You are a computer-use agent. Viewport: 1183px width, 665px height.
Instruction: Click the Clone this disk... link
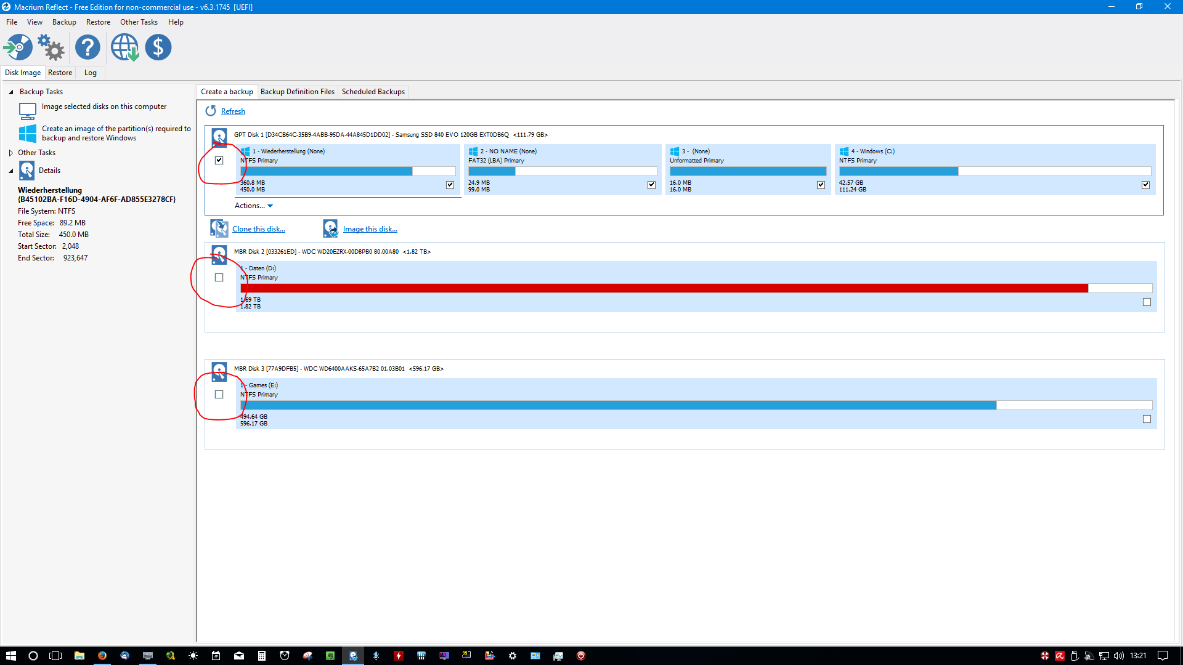(258, 229)
